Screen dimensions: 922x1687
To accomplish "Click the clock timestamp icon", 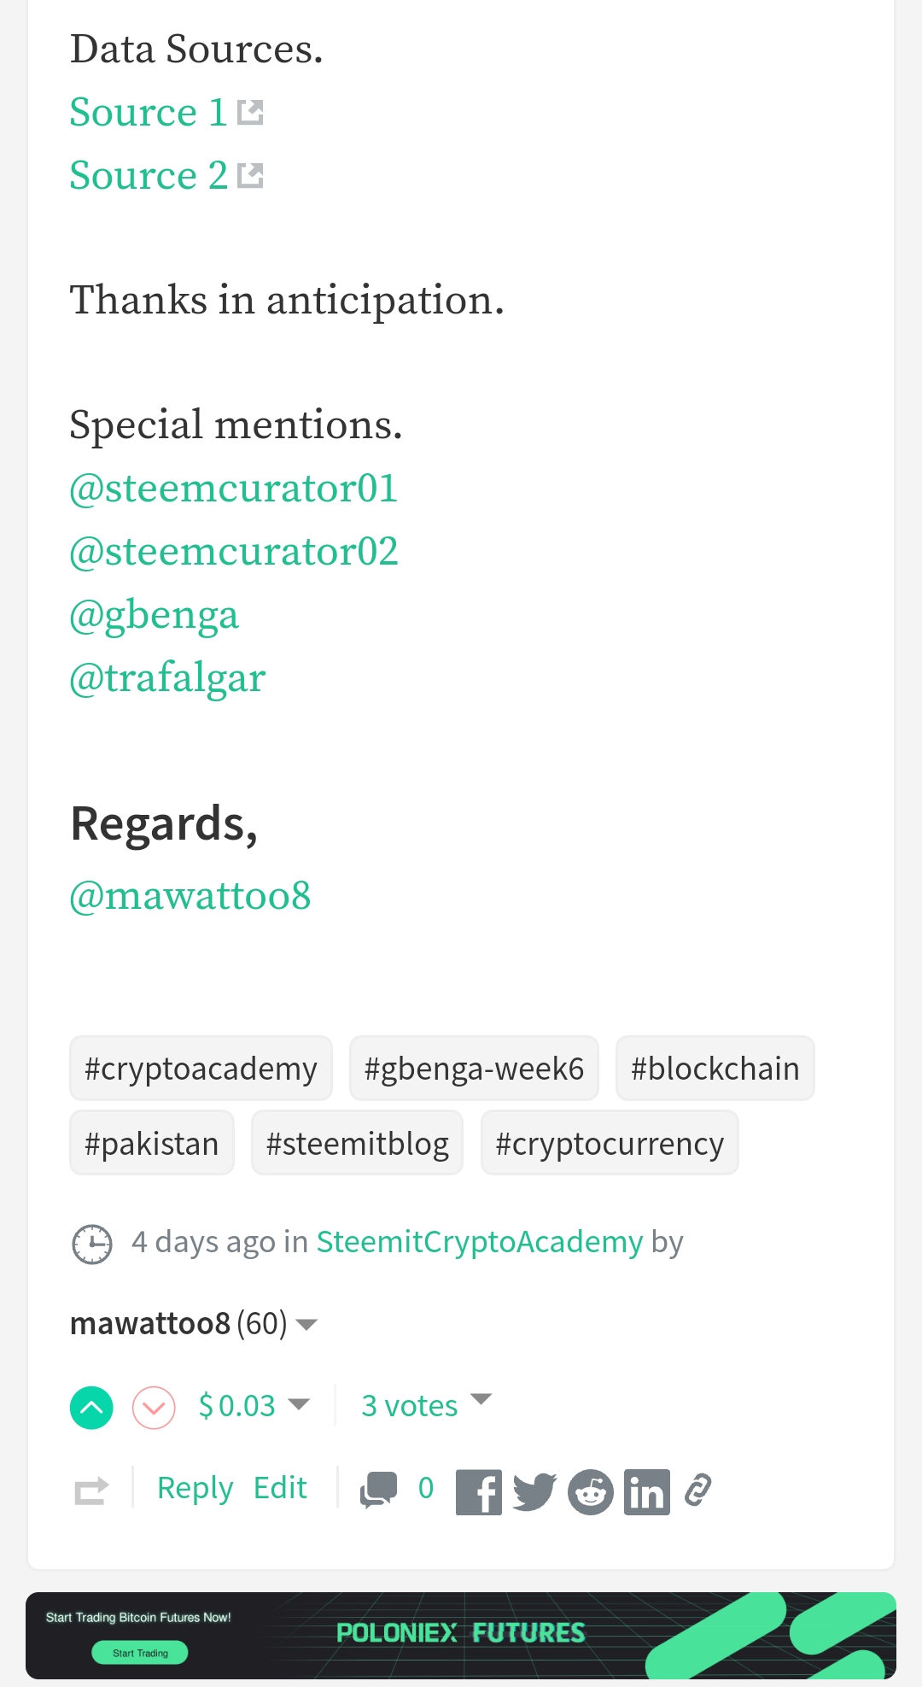I will 92,1244.
